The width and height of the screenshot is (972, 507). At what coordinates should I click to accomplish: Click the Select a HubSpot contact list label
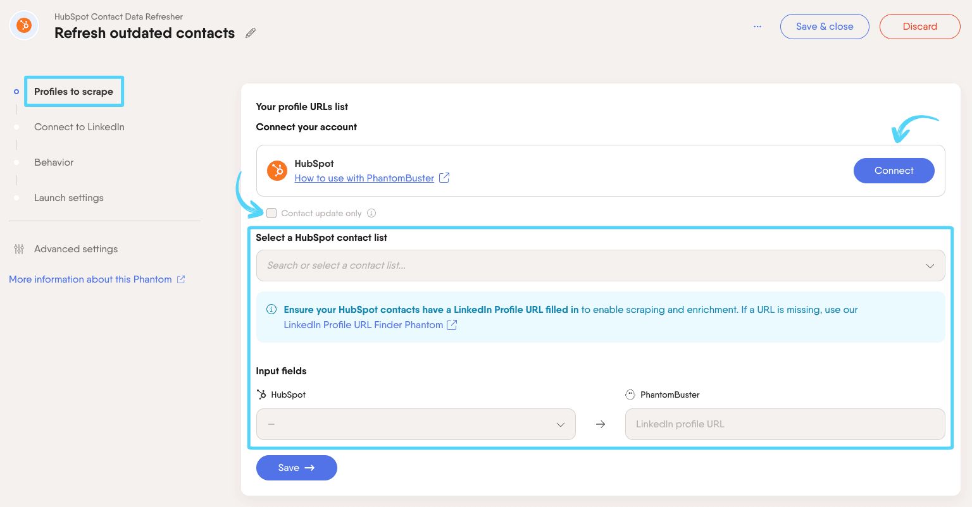[321, 238]
